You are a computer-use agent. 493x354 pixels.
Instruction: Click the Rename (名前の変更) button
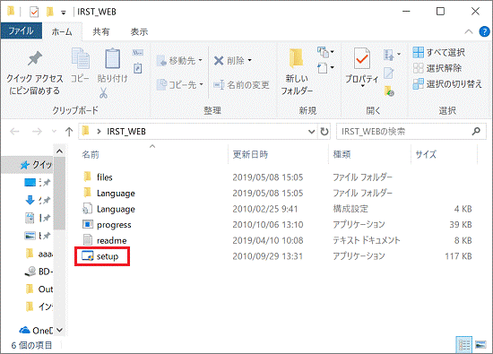click(241, 84)
